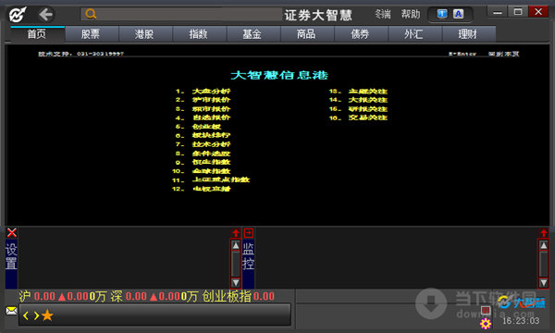Screen dimensions: 555x333
Task: Open 技术分析 from the list
Action: coord(211,144)
